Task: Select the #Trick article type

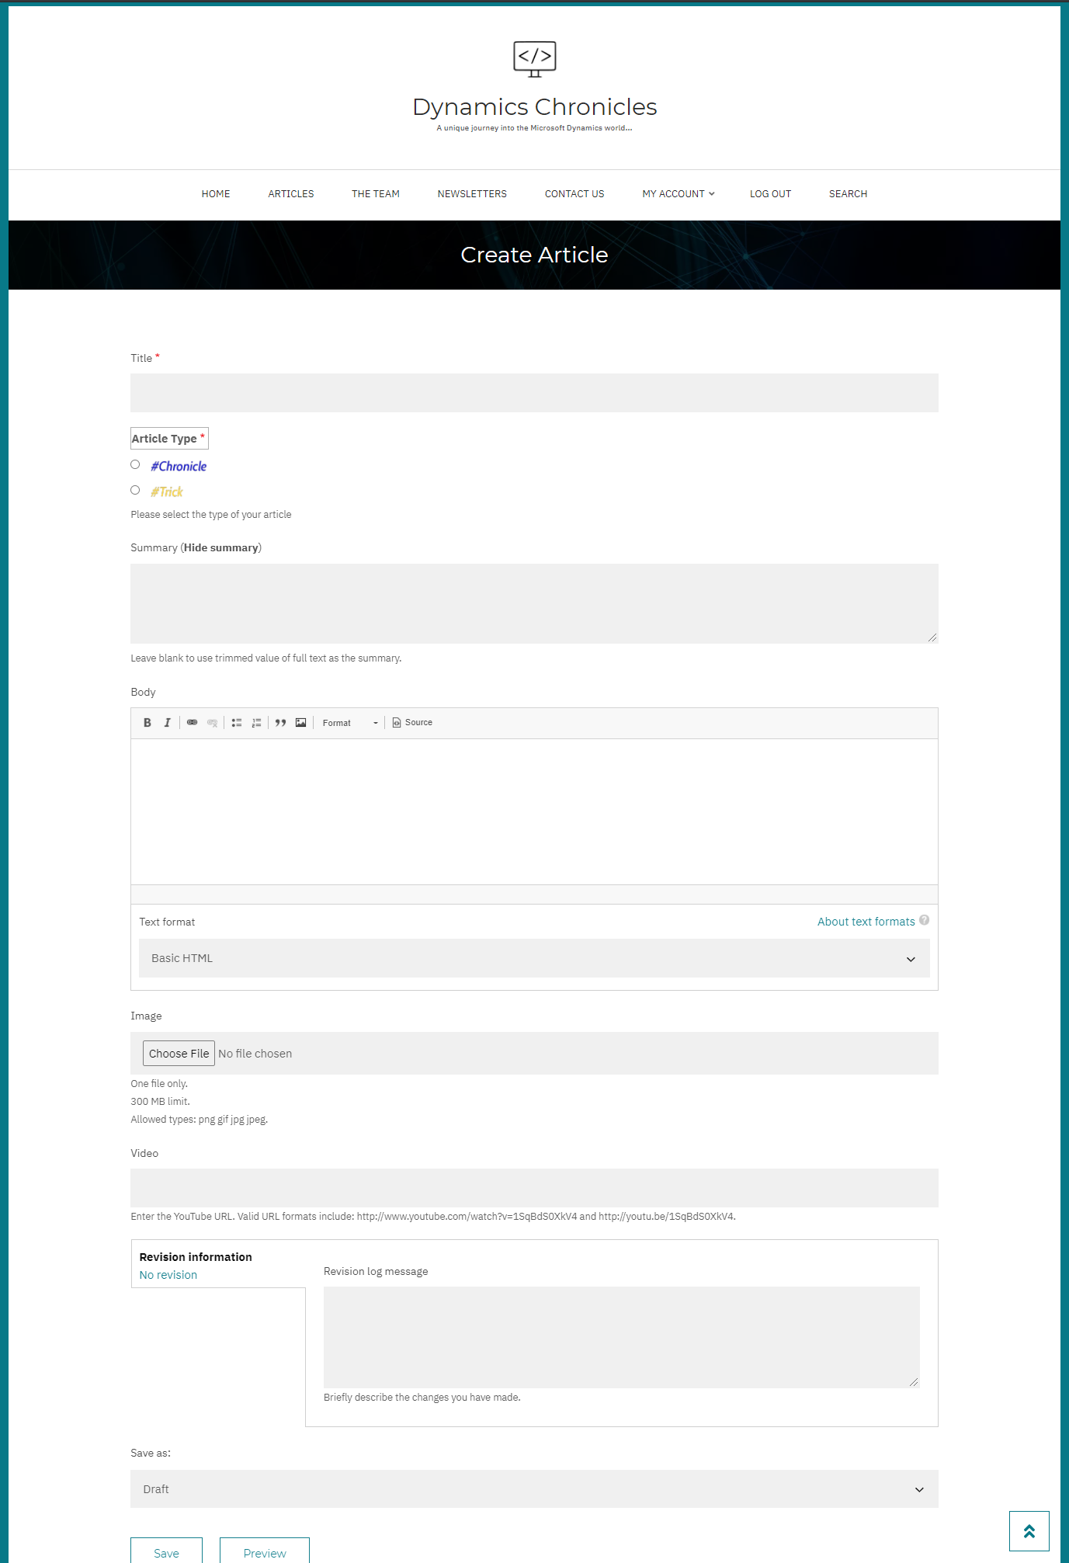Action: click(x=135, y=490)
